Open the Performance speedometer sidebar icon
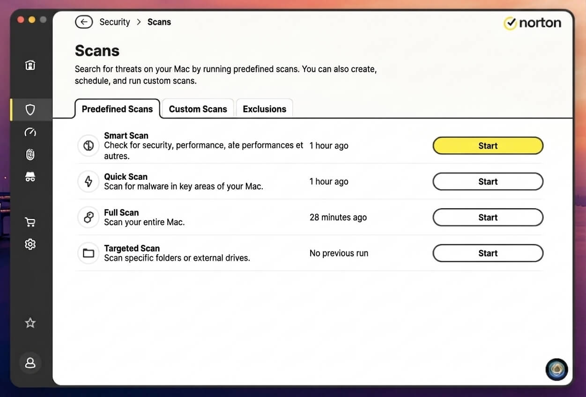 [x=30, y=132]
